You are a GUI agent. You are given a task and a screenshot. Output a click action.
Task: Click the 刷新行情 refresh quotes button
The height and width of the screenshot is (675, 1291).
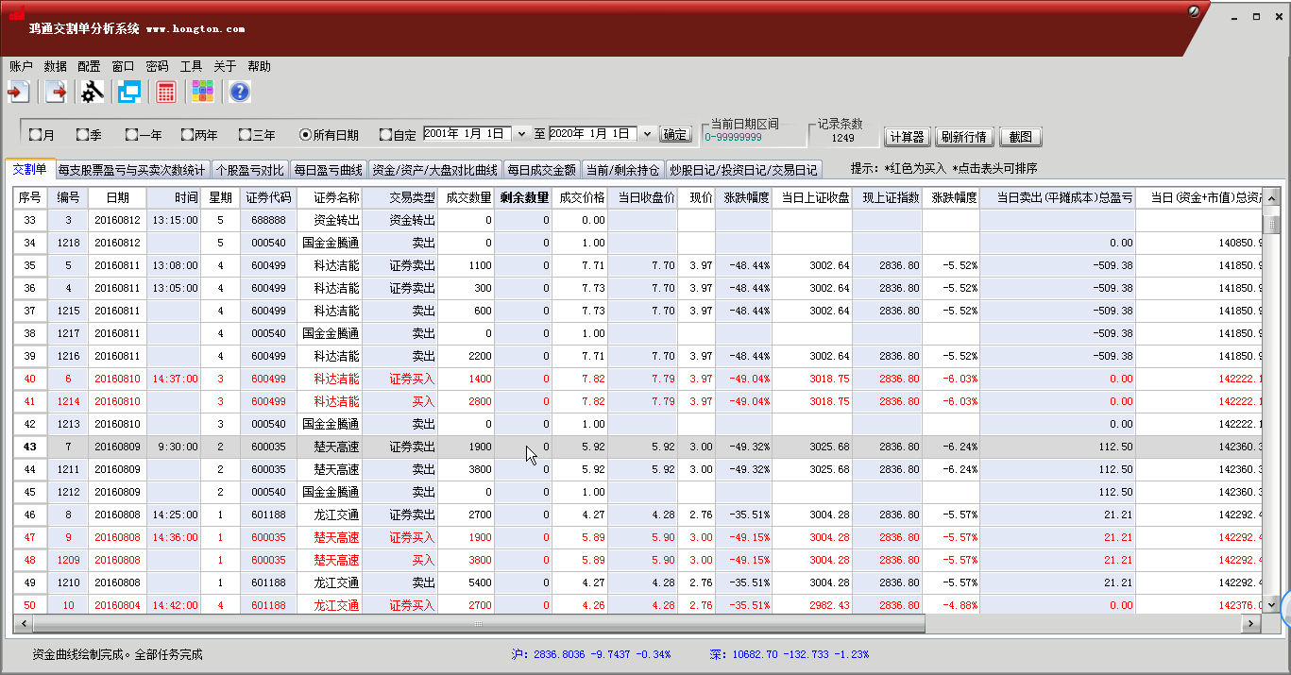(x=963, y=137)
